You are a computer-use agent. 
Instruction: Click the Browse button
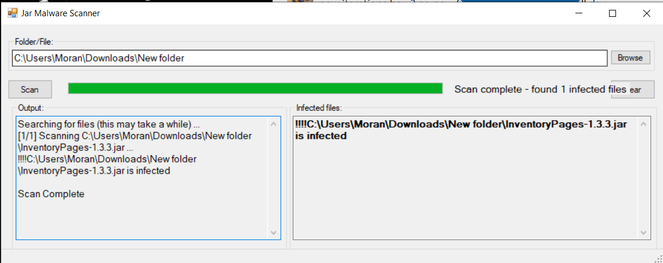click(631, 58)
